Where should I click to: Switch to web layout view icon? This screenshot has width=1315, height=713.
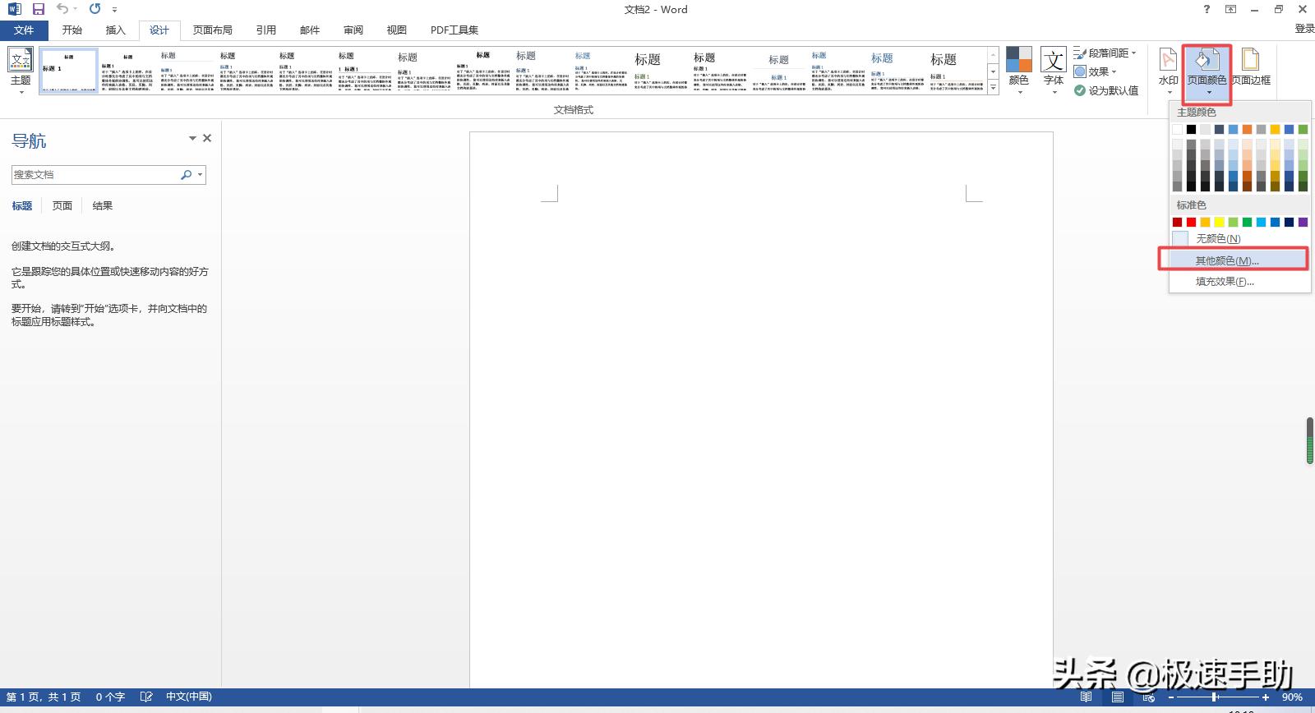1148,697
